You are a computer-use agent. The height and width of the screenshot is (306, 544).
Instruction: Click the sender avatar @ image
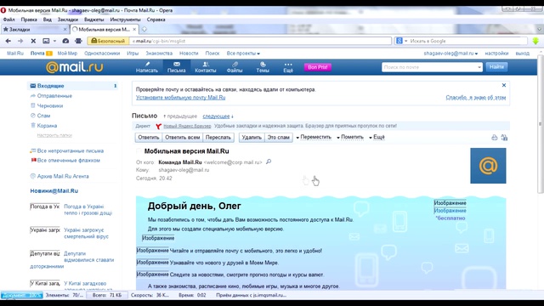[x=488, y=166]
